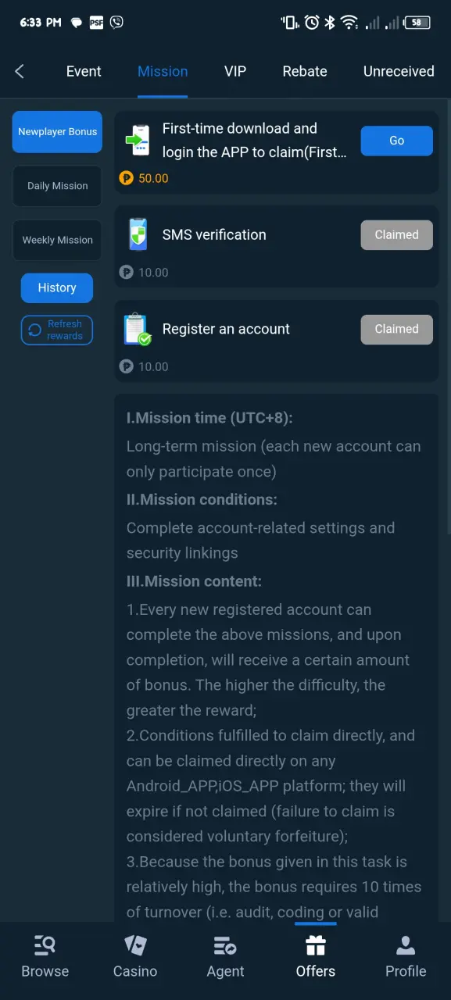Open the History button
This screenshot has height=1000, width=451.
click(57, 287)
